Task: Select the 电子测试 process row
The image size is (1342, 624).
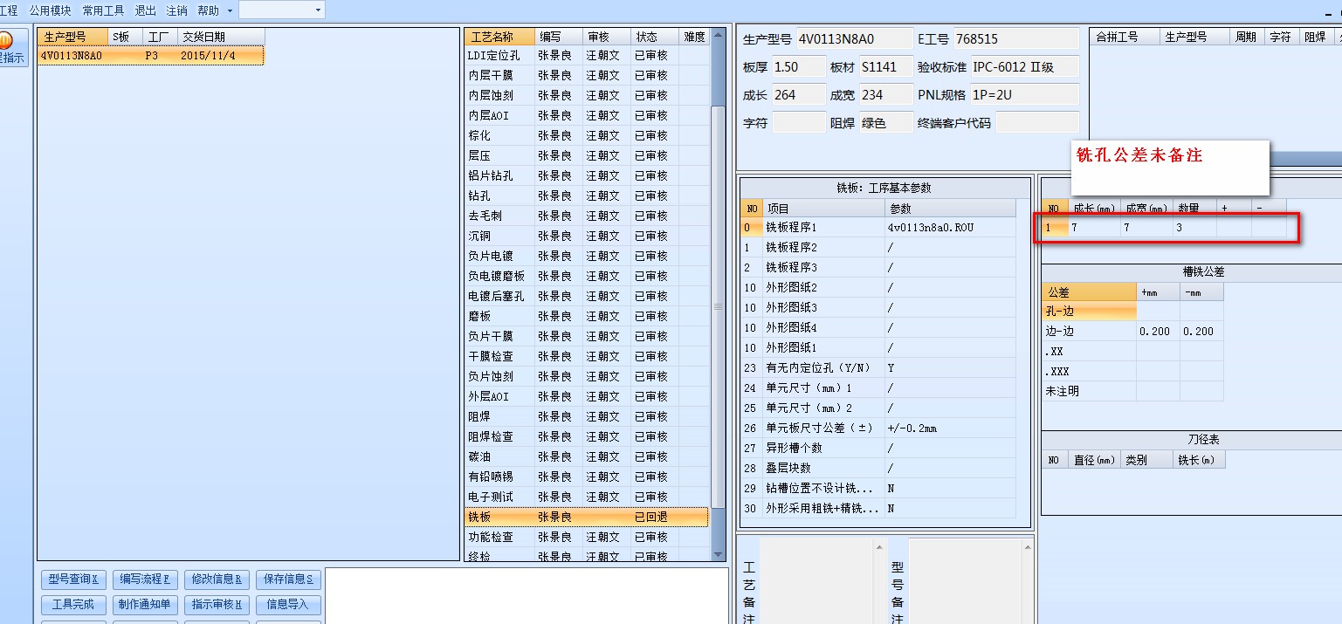Action: point(587,497)
